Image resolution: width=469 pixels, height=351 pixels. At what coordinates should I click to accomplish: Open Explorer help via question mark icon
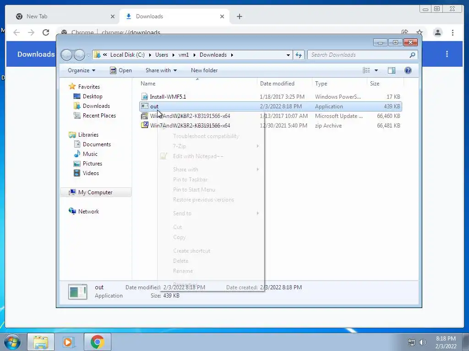click(x=408, y=70)
